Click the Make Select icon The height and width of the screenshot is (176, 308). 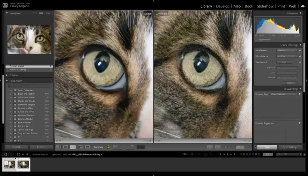[217, 147]
